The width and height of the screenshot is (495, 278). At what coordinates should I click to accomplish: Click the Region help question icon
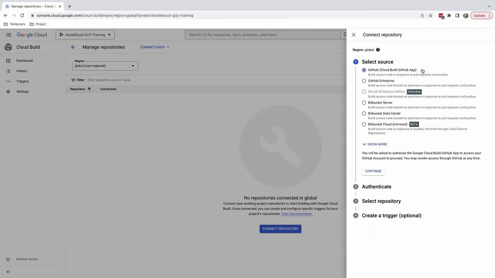click(378, 50)
